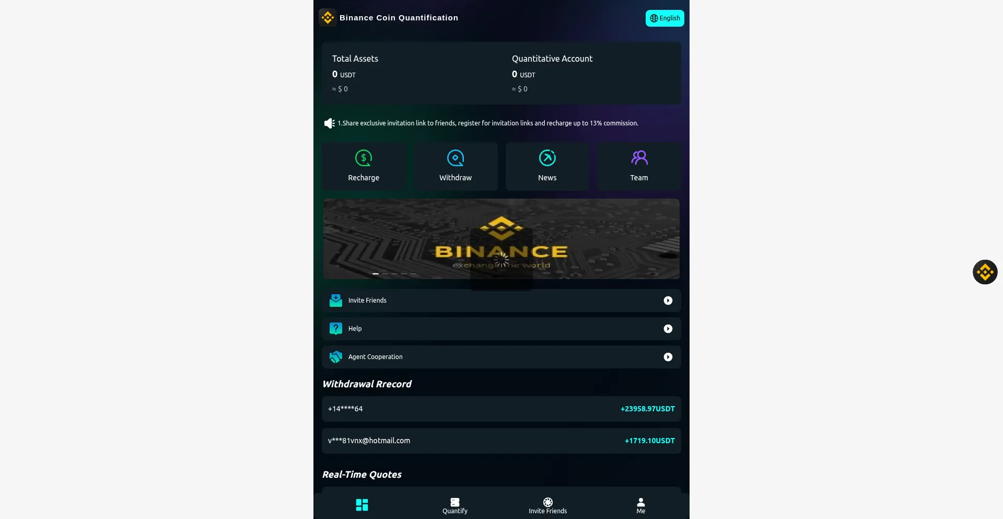The image size is (1003, 519).
Task: Click the invitation commission announcement text
Action: (x=488, y=123)
